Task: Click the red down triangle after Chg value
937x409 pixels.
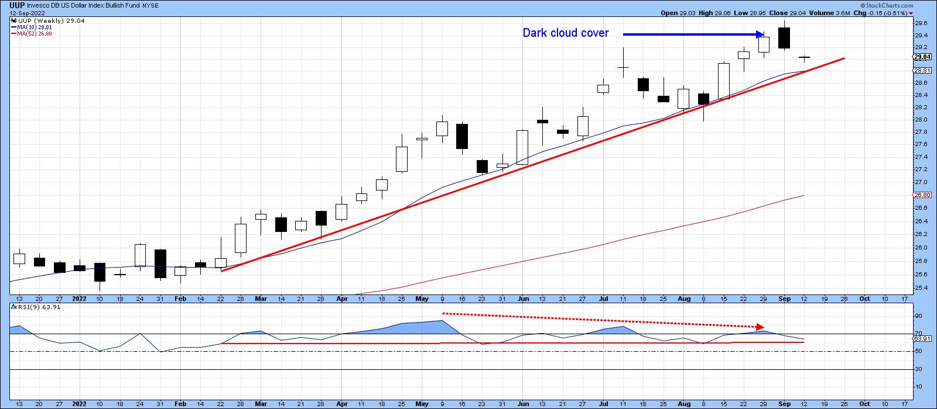Action: 911,13
